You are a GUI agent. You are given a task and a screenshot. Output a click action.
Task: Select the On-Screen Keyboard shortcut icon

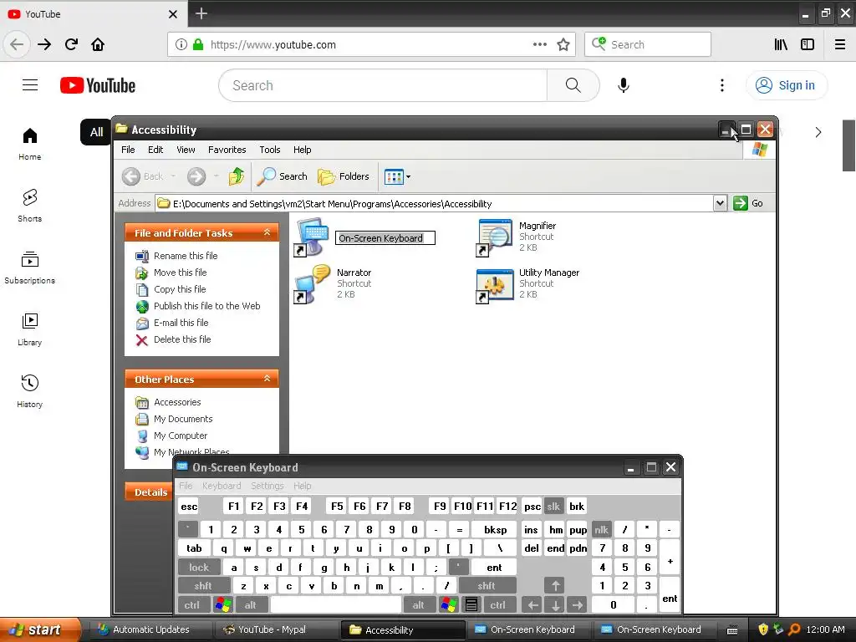pyautogui.click(x=312, y=237)
